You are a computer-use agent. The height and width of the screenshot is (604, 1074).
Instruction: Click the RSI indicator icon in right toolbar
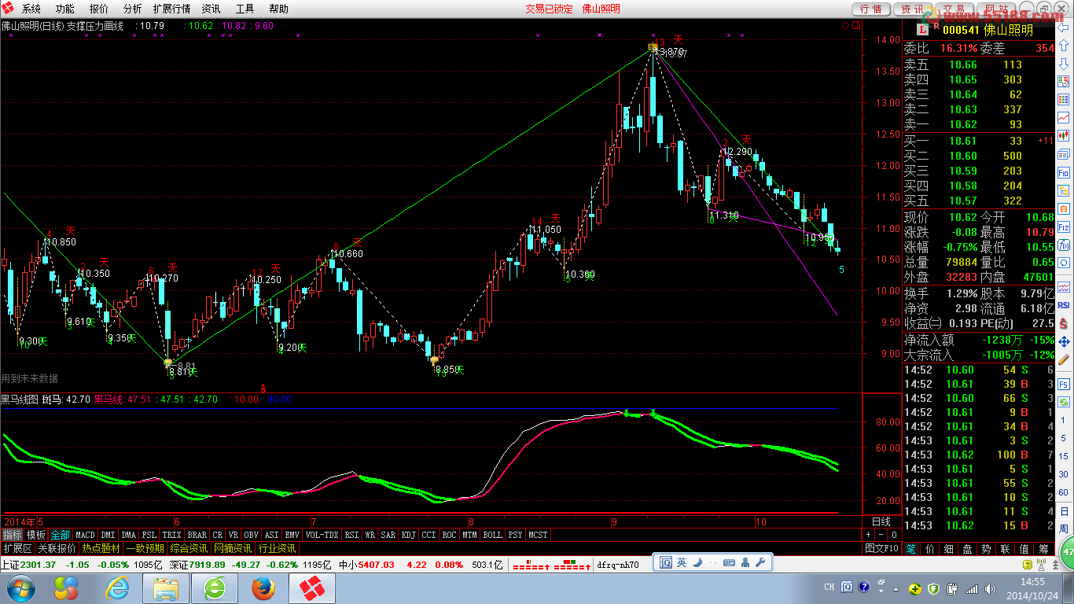1064,304
